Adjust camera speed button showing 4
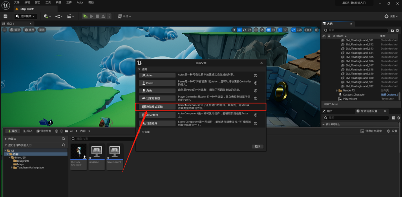Viewport: 402px width, 197px height. click(x=308, y=30)
